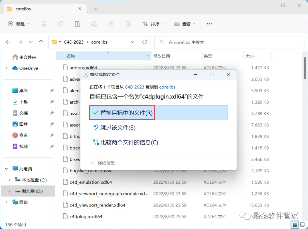308x229 pixels.
Task: Unpin 桌面 using its pin icon
Action: click(x=52, y=91)
